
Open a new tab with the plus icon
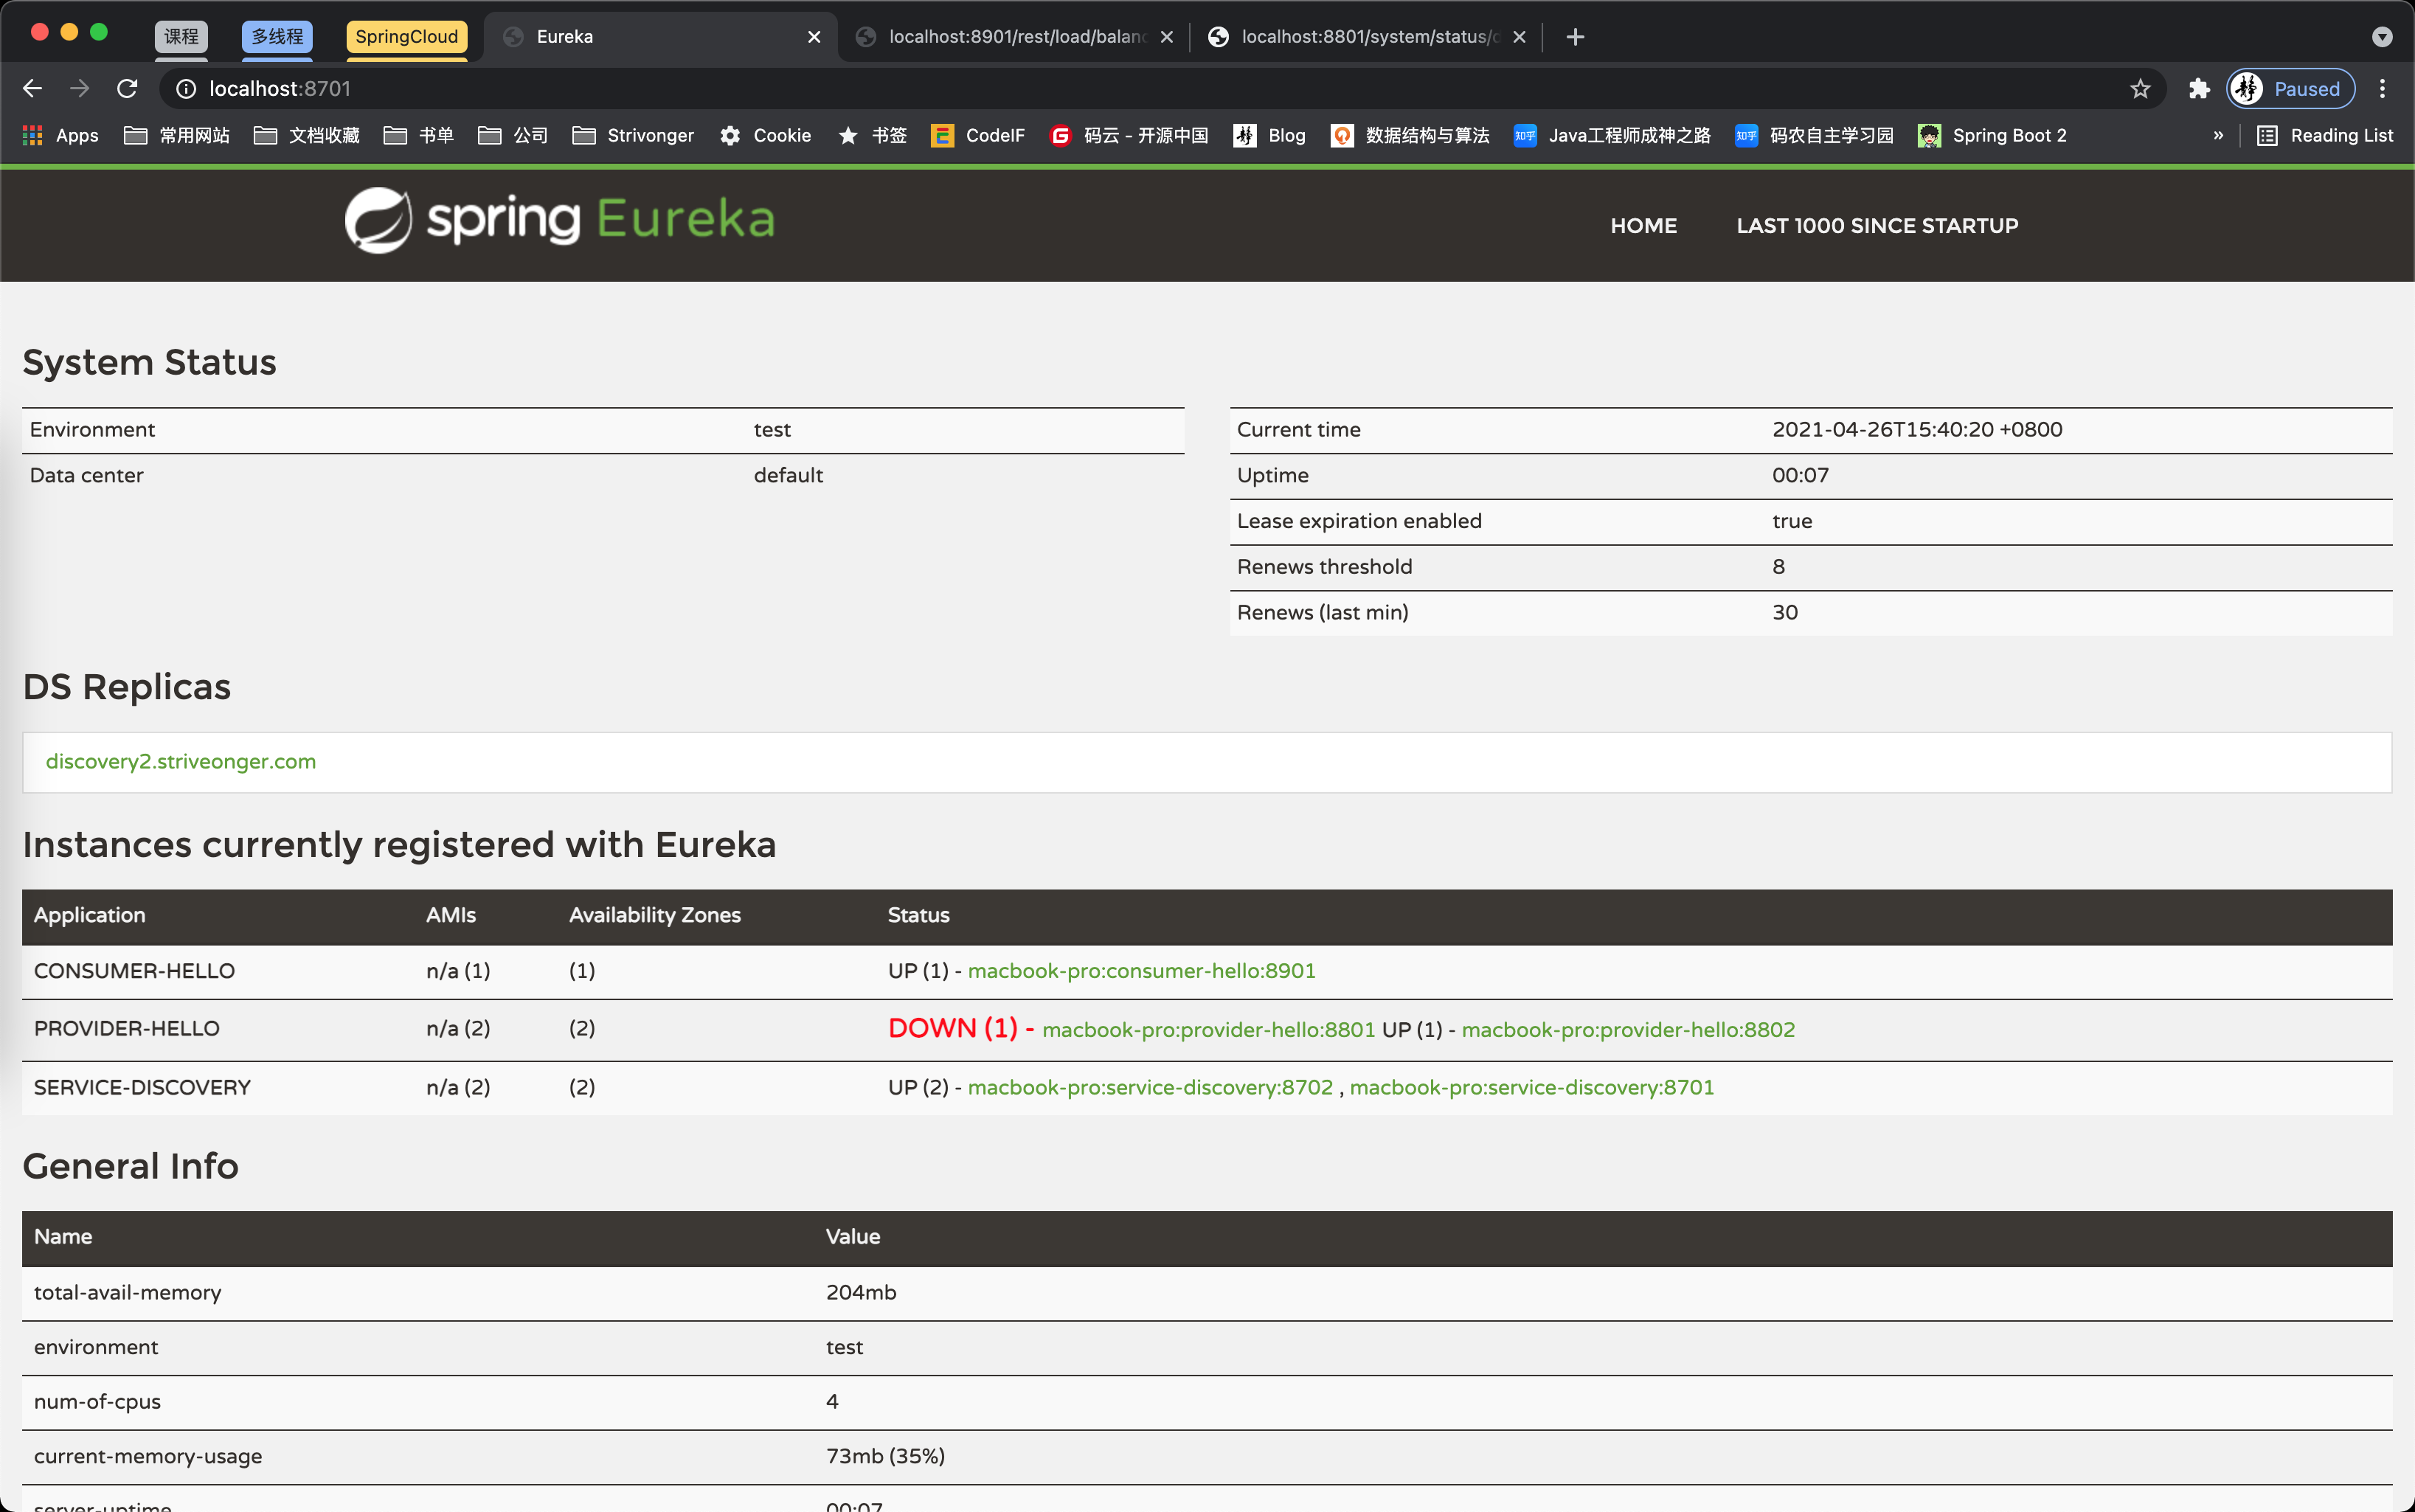(x=1575, y=37)
